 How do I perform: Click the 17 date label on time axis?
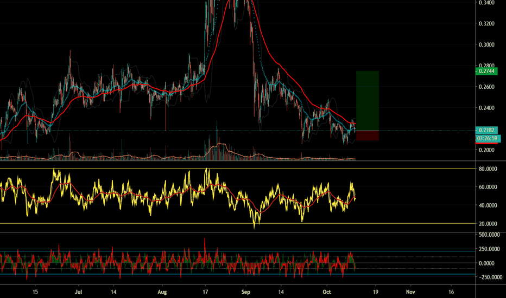[x=205, y=292]
